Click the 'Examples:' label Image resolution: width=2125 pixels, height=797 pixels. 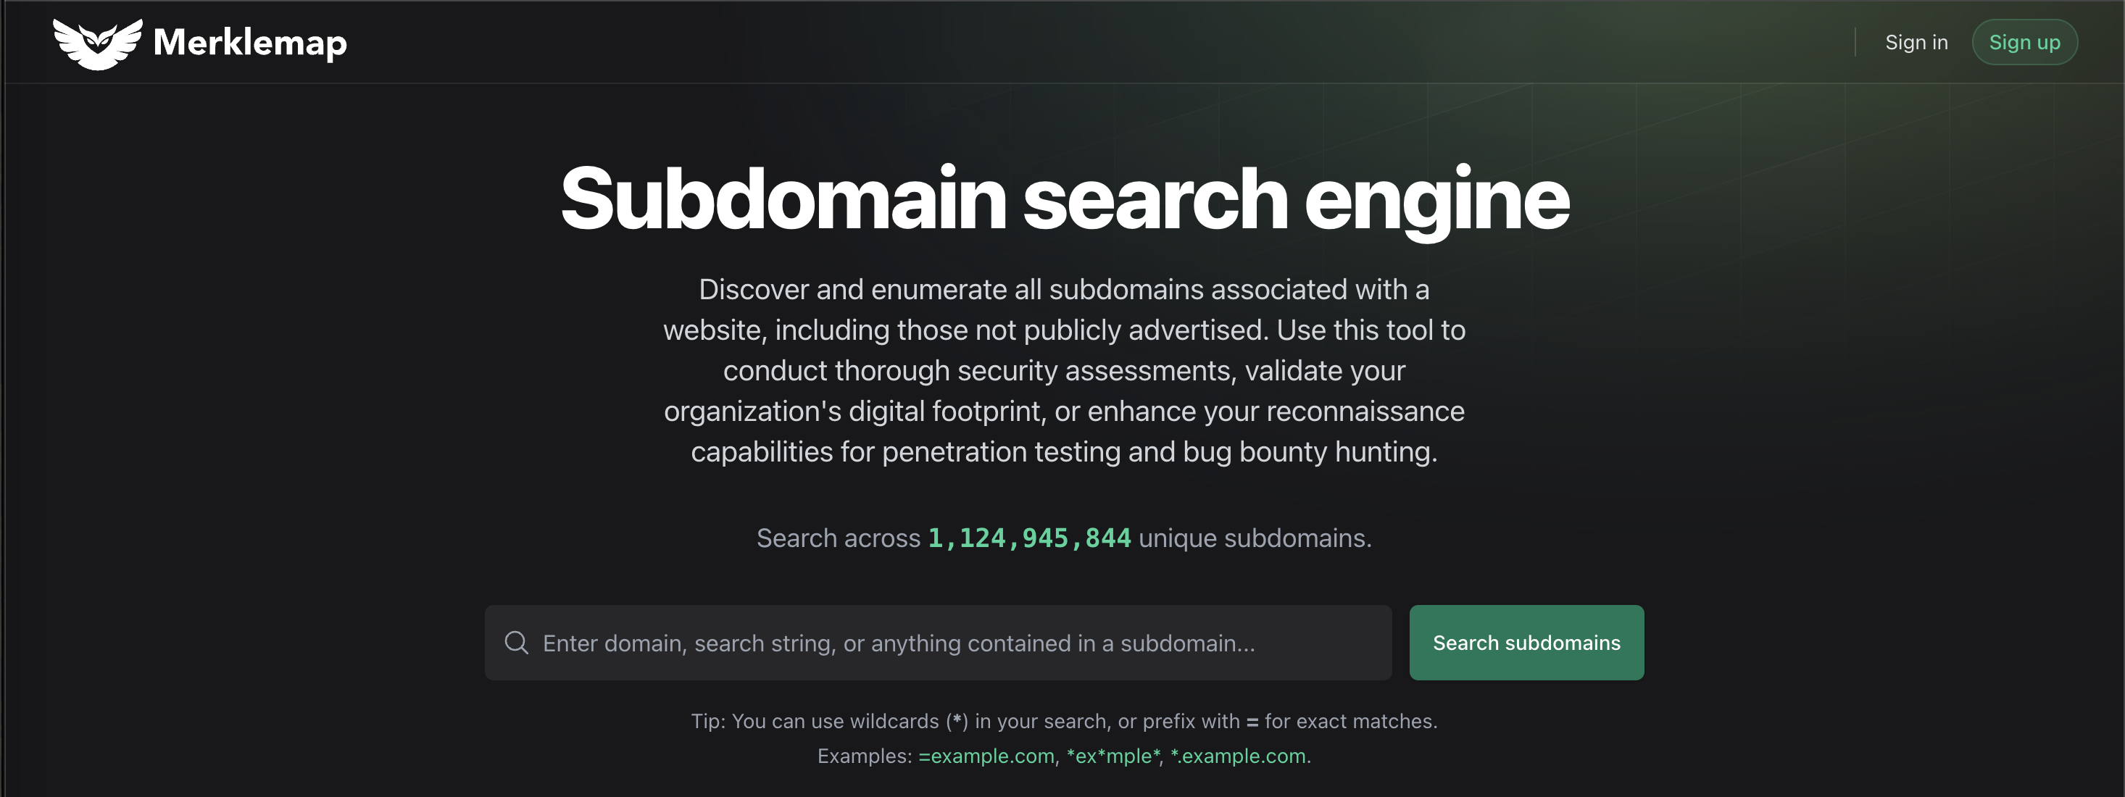[865, 756]
